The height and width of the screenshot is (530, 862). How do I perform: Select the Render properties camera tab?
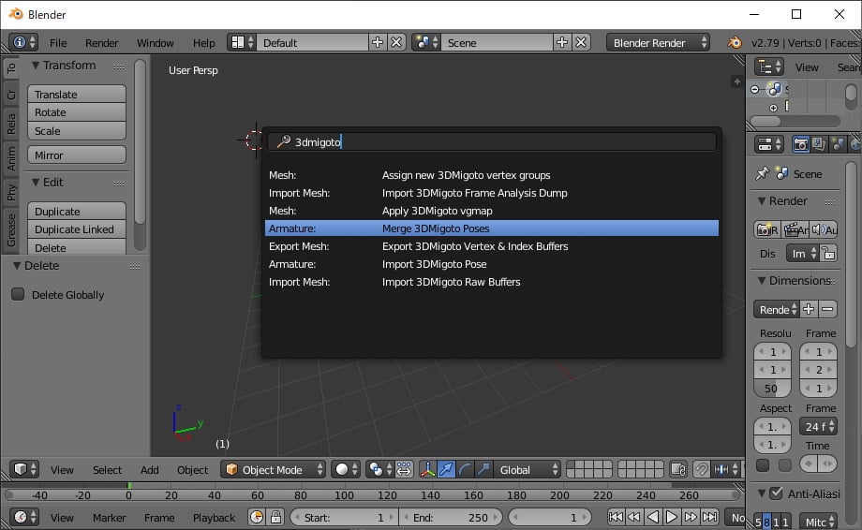click(801, 144)
